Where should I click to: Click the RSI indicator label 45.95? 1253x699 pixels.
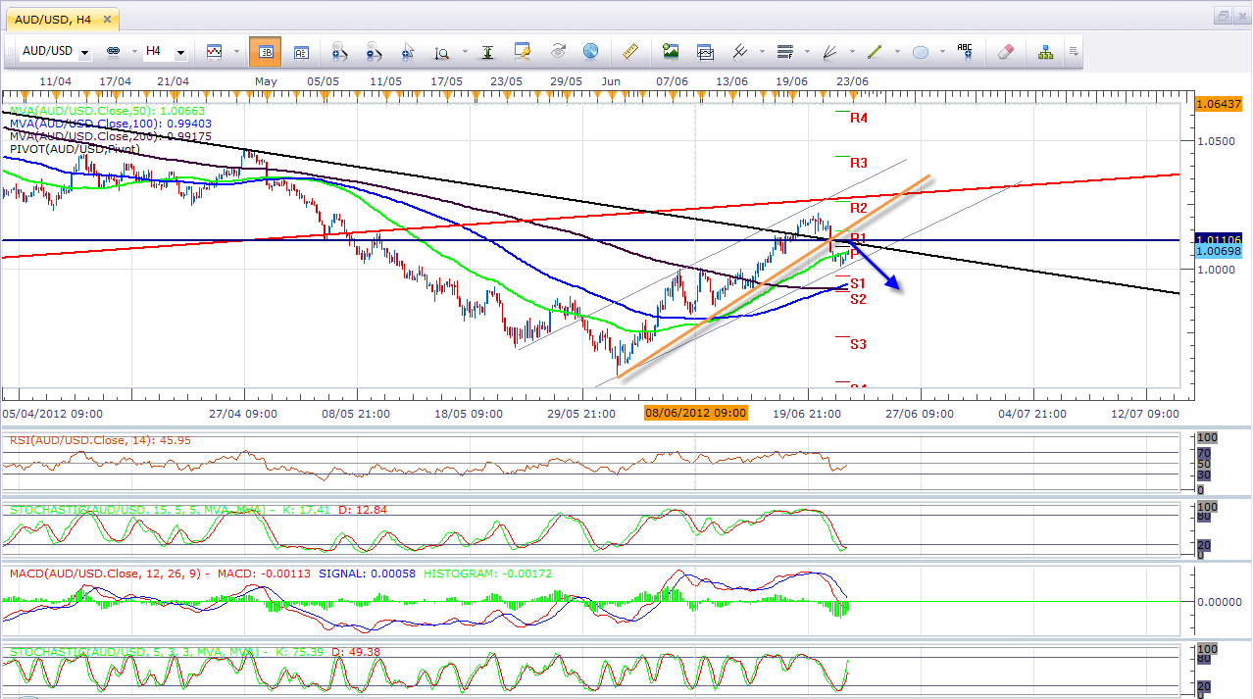coord(101,440)
